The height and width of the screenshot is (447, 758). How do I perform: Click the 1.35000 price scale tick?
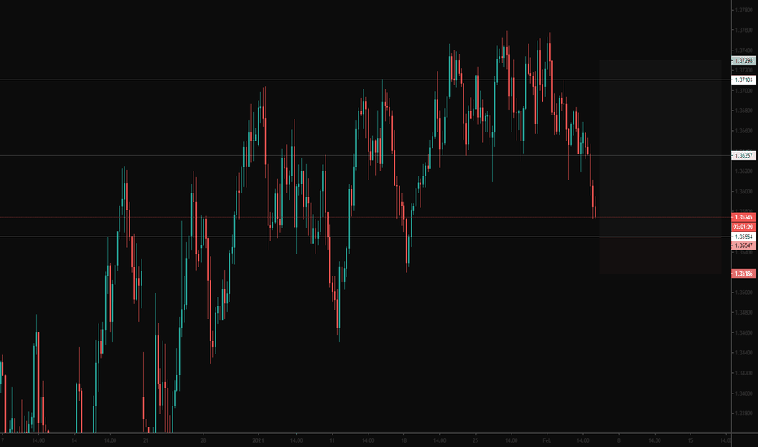pyautogui.click(x=743, y=293)
